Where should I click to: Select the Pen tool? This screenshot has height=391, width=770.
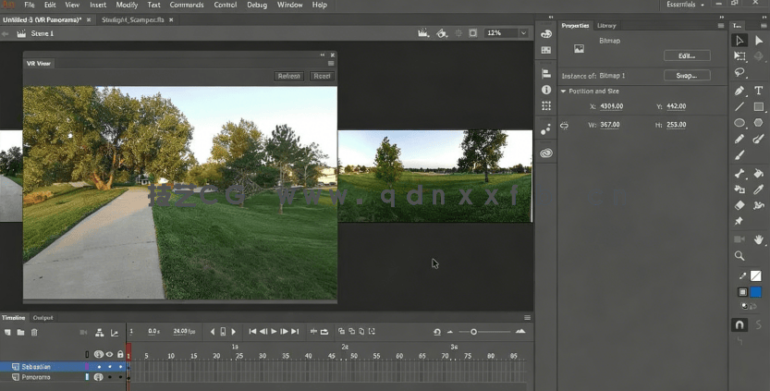(739, 91)
